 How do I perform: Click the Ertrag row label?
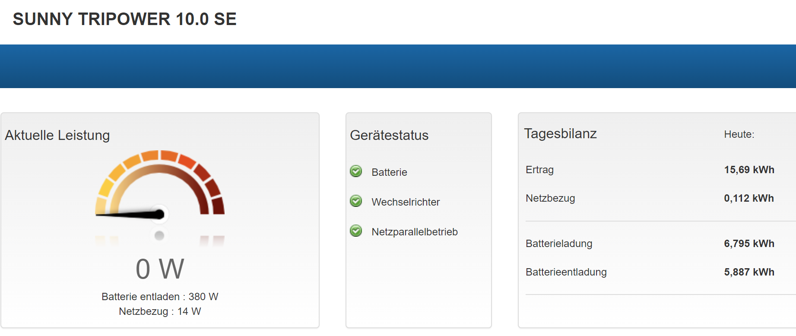tap(539, 170)
